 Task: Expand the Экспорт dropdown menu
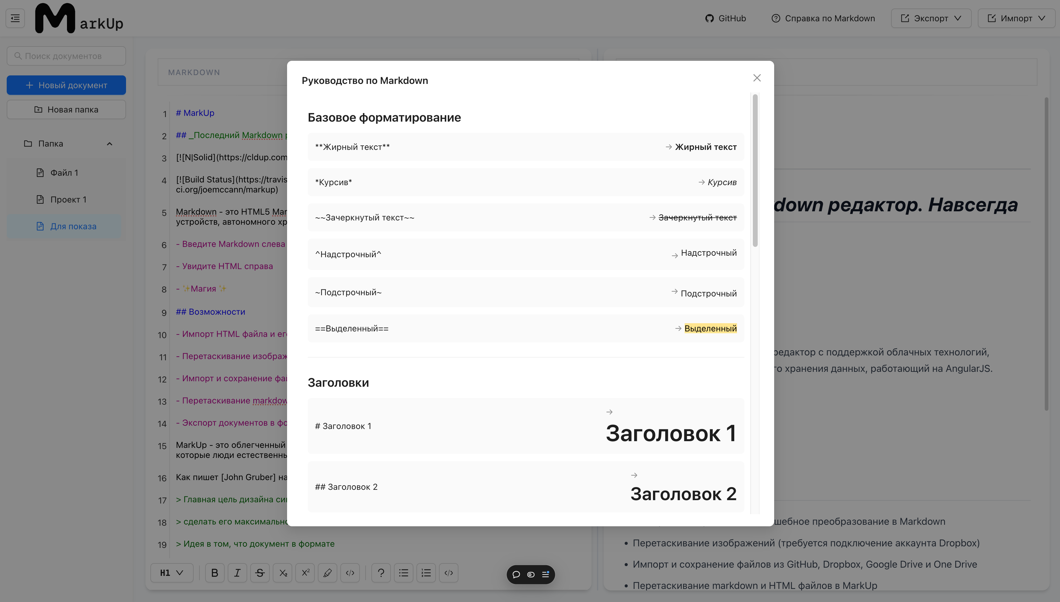pyautogui.click(x=931, y=17)
